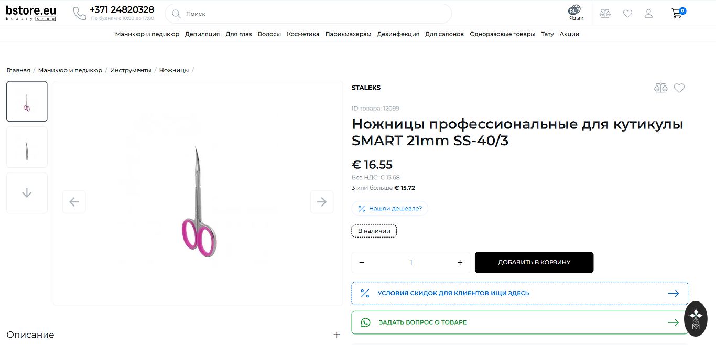Increase quantity with plus button
Viewport: 716px width, 345px height.
[x=460, y=262]
